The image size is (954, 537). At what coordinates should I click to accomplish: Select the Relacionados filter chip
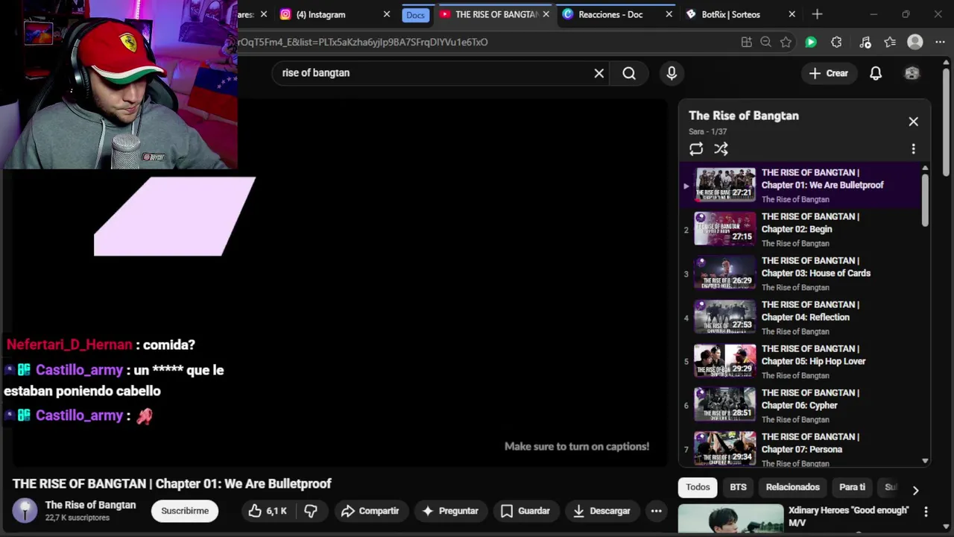coord(792,487)
